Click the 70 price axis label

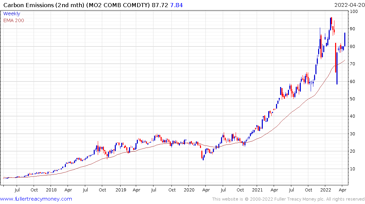[x=352, y=64]
